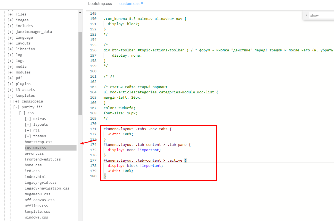Open error.css in the file tree
This screenshot has height=221, width=334.
click(x=34, y=154)
